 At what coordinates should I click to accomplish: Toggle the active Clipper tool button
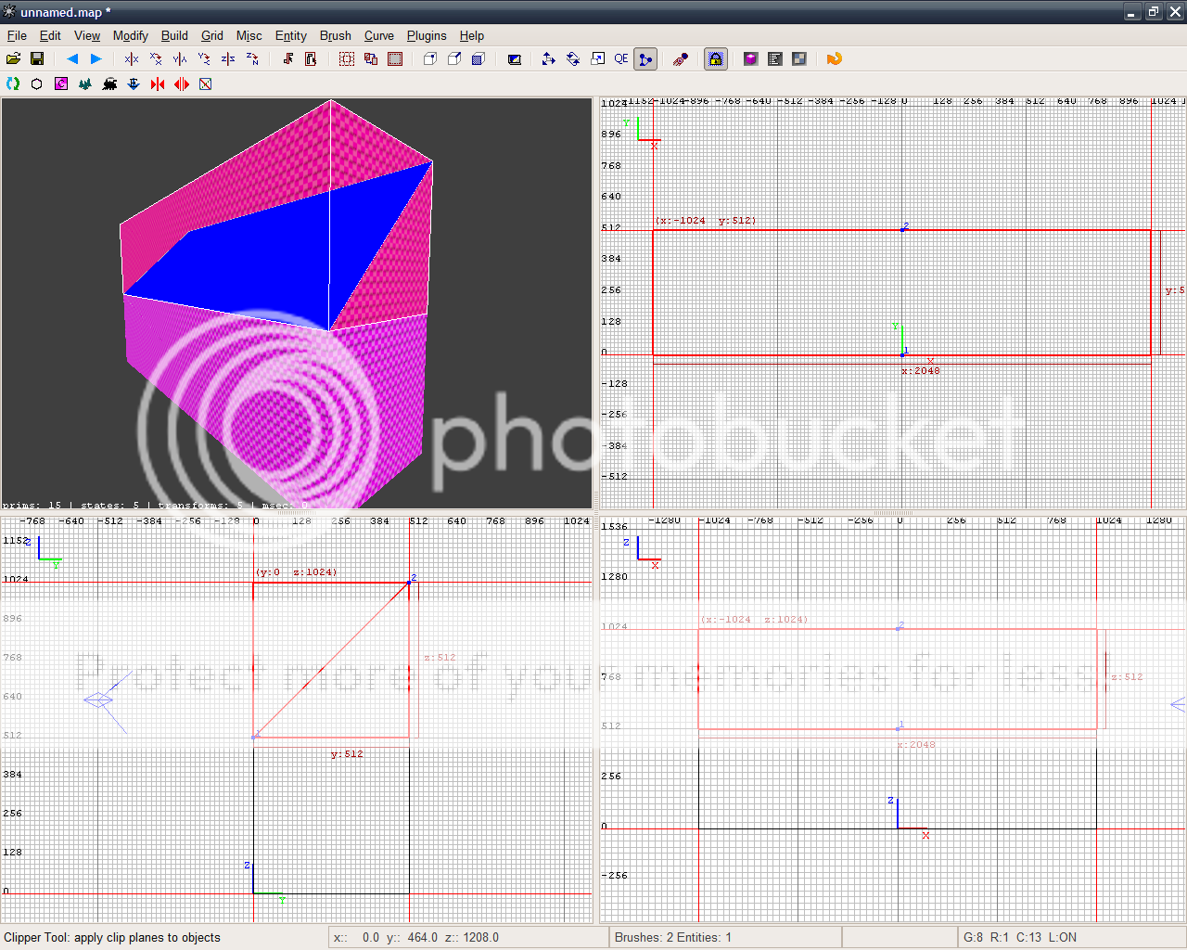[645, 58]
